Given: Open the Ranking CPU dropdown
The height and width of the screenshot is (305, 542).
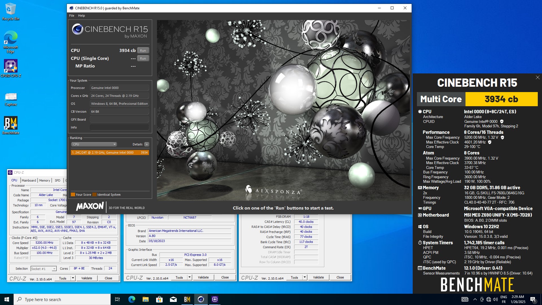Looking at the screenshot, I should tap(94, 144).
